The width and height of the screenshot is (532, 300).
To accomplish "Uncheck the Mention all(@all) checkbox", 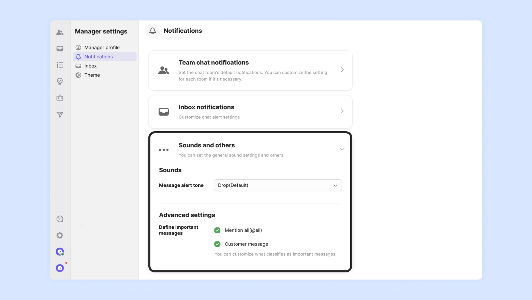I will click(x=217, y=230).
